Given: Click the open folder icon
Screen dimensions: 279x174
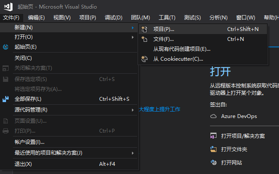Looking at the screenshot, I should coord(213,149).
